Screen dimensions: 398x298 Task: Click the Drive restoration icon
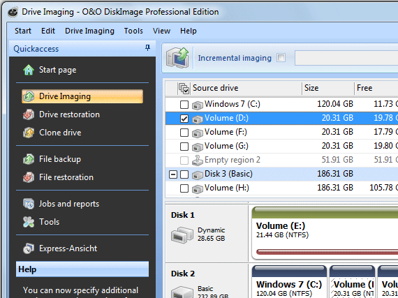pos(29,114)
